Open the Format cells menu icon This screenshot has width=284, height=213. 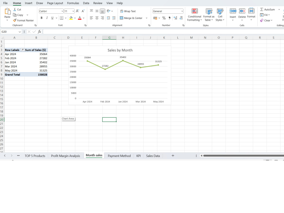pyautogui.click(x=251, y=11)
